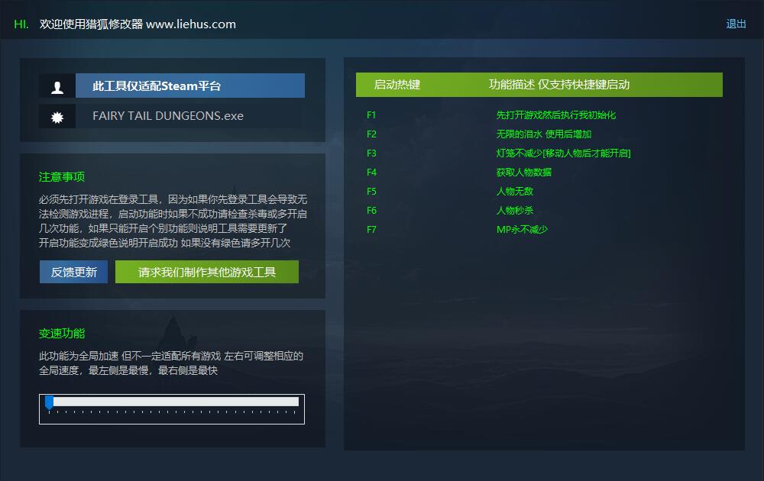Click the user profile icon
764x481 pixels.
[x=57, y=87]
